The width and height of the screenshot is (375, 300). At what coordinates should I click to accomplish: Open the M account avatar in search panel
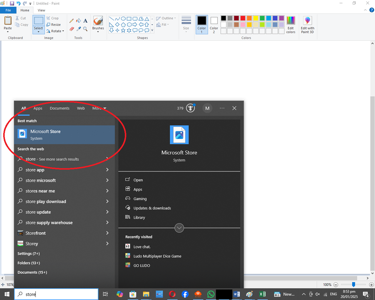pyautogui.click(x=208, y=108)
